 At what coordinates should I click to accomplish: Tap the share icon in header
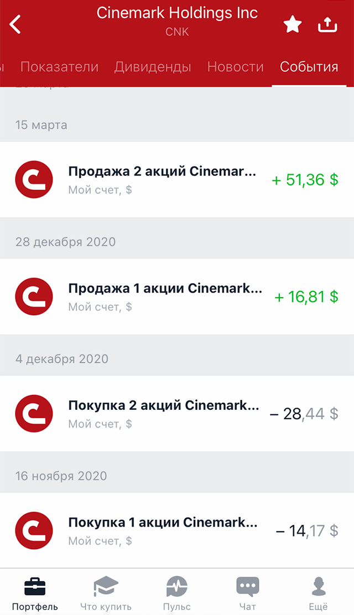pos(327,24)
